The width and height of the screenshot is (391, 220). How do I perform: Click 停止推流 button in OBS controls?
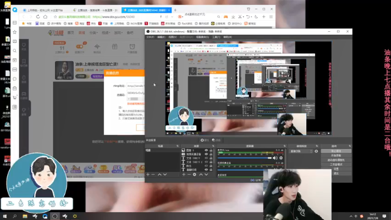[336, 151]
